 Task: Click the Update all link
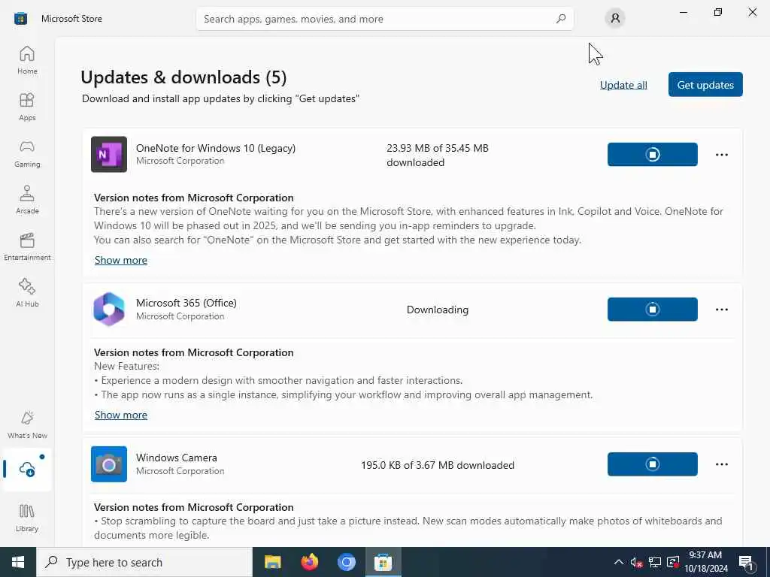pyautogui.click(x=623, y=85)
